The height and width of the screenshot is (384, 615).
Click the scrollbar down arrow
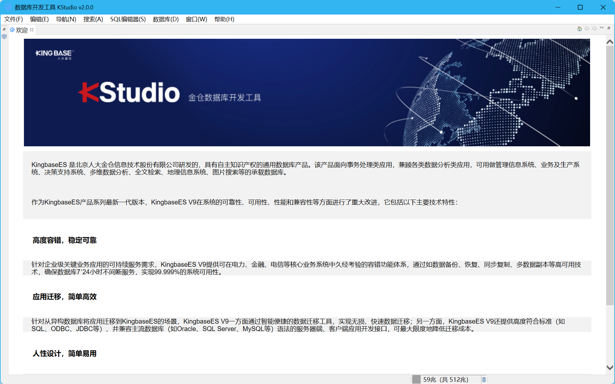(x=610, y=368)
